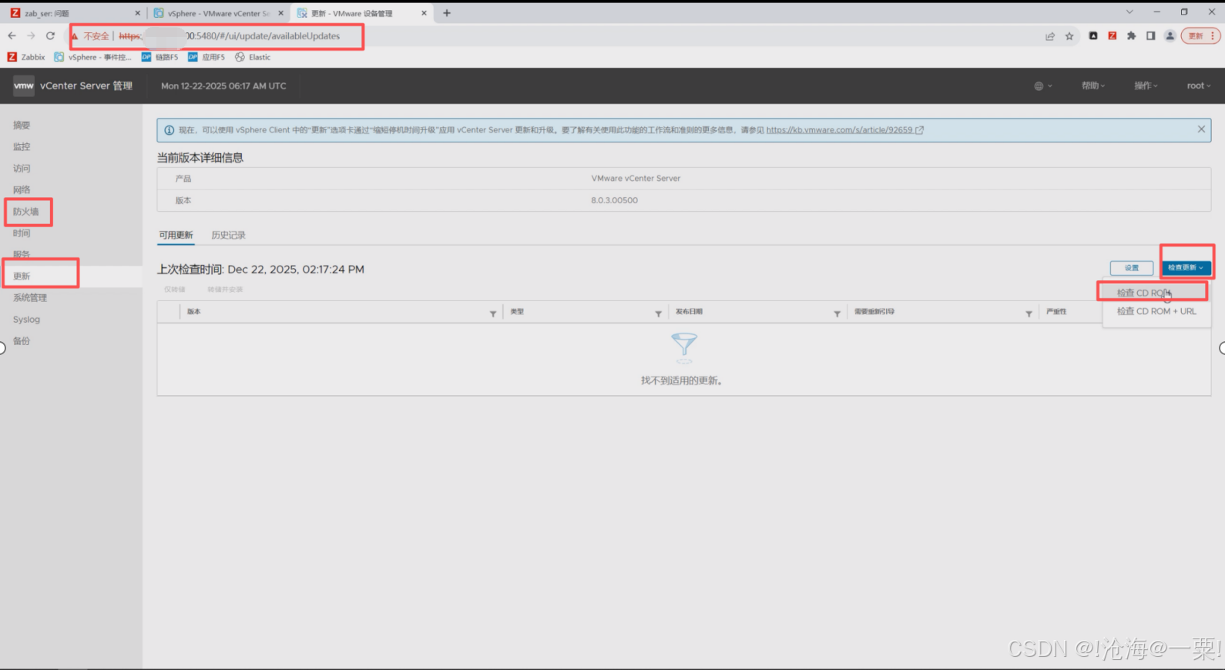1225x670 pixels.
Task: Switch to the vSphere - VMware vCenter tab
Action: pyautogui.click(x=219, y=13)
